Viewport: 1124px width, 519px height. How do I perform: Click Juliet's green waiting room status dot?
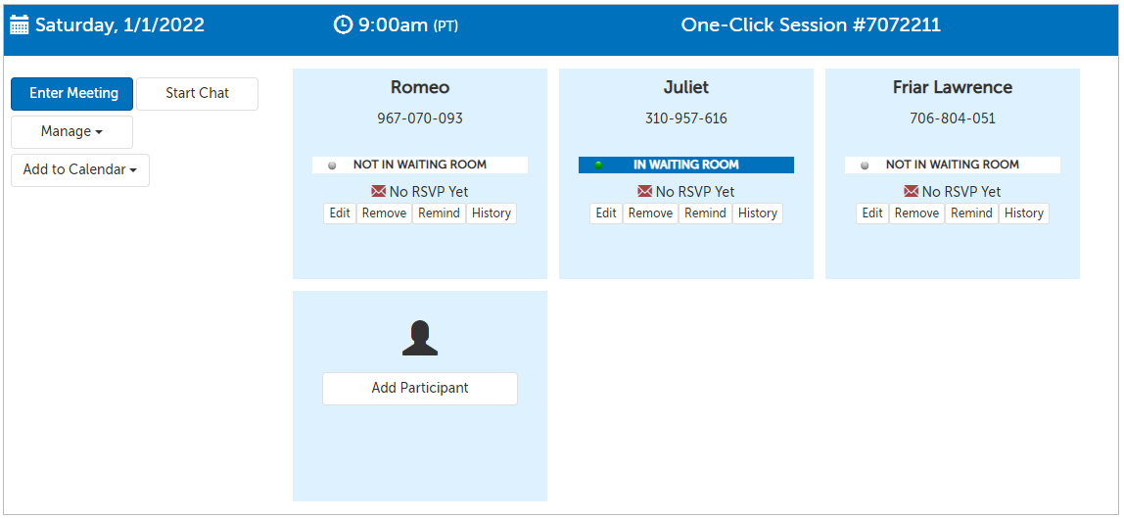(x=598, y=165)
